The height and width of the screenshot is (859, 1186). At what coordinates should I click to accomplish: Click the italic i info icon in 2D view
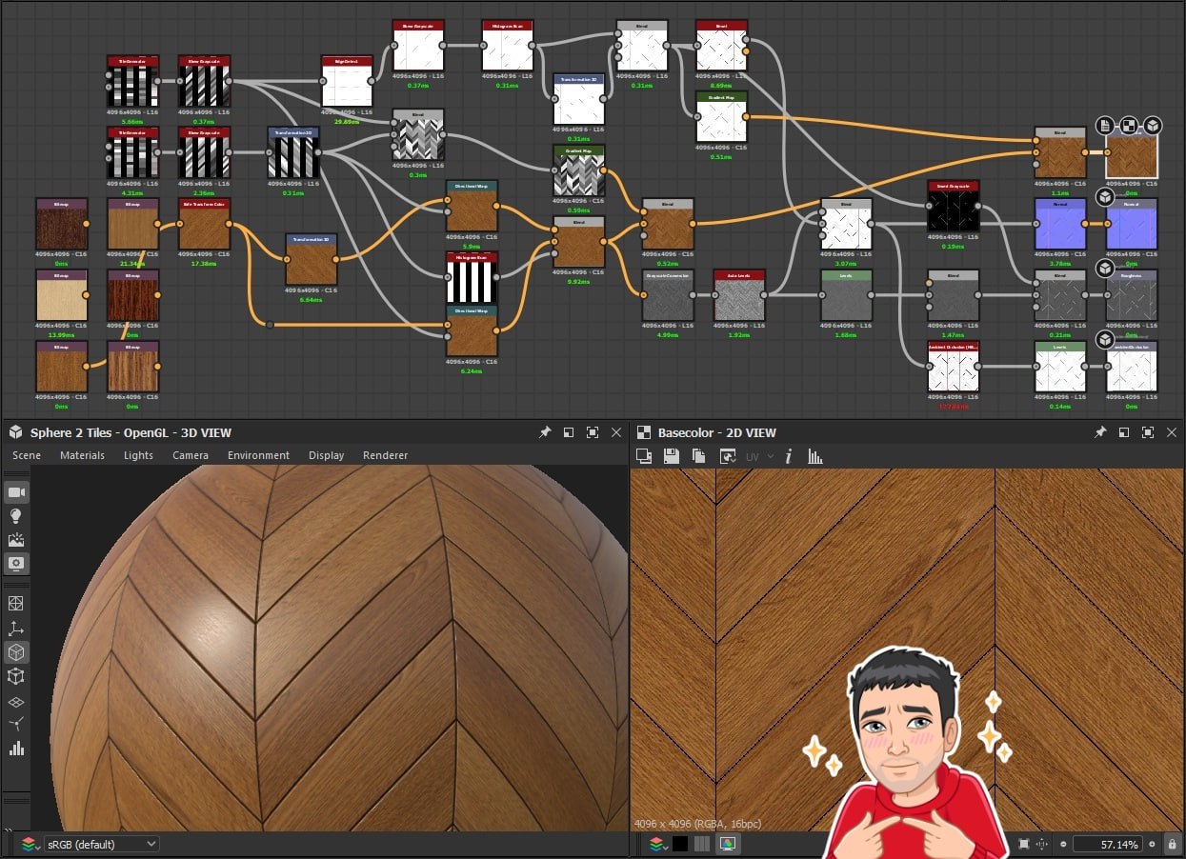[x=789, y=456]
